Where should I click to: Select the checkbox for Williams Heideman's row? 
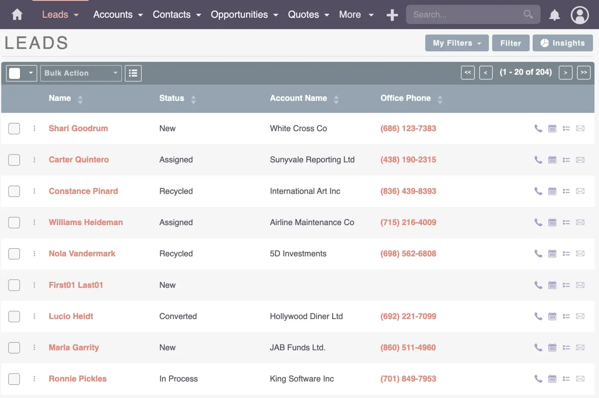(x=14, y=222)
